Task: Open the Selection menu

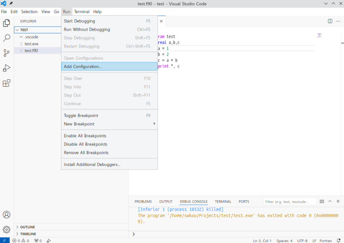Action: (x=29, y=12)
